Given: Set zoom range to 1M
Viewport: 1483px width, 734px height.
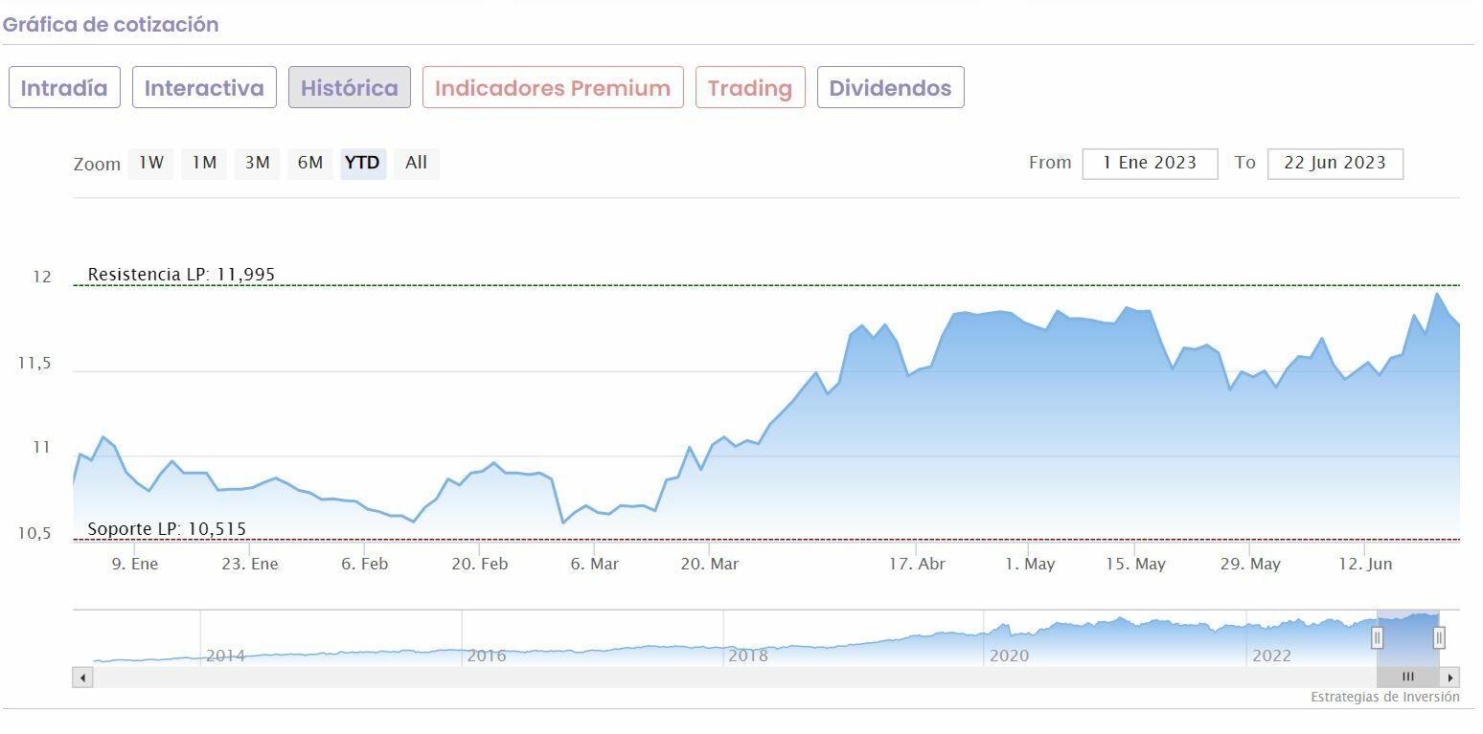Looking at the screenshot, I should pos(204,163).
